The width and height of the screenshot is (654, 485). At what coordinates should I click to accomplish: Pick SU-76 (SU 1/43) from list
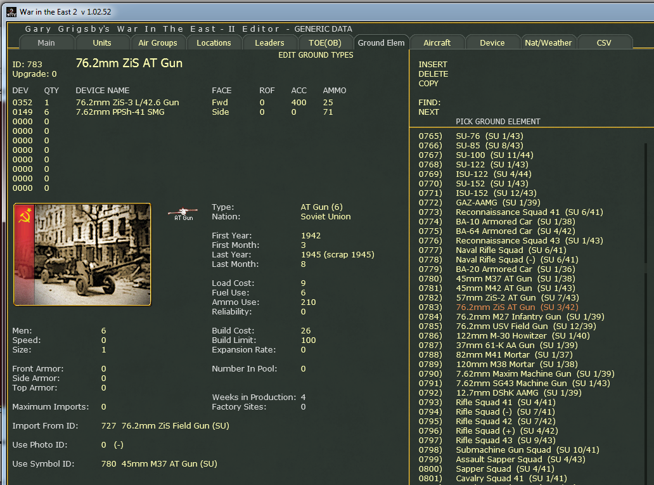pyautogui.click(x=489, y=136)
